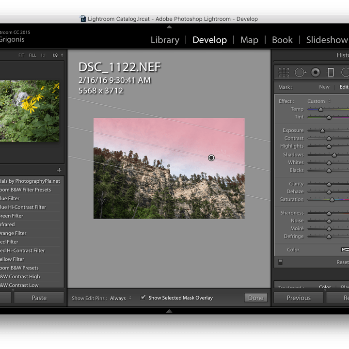
Task: Collapse the top module panel with the arrow
Action: point(169,27)
